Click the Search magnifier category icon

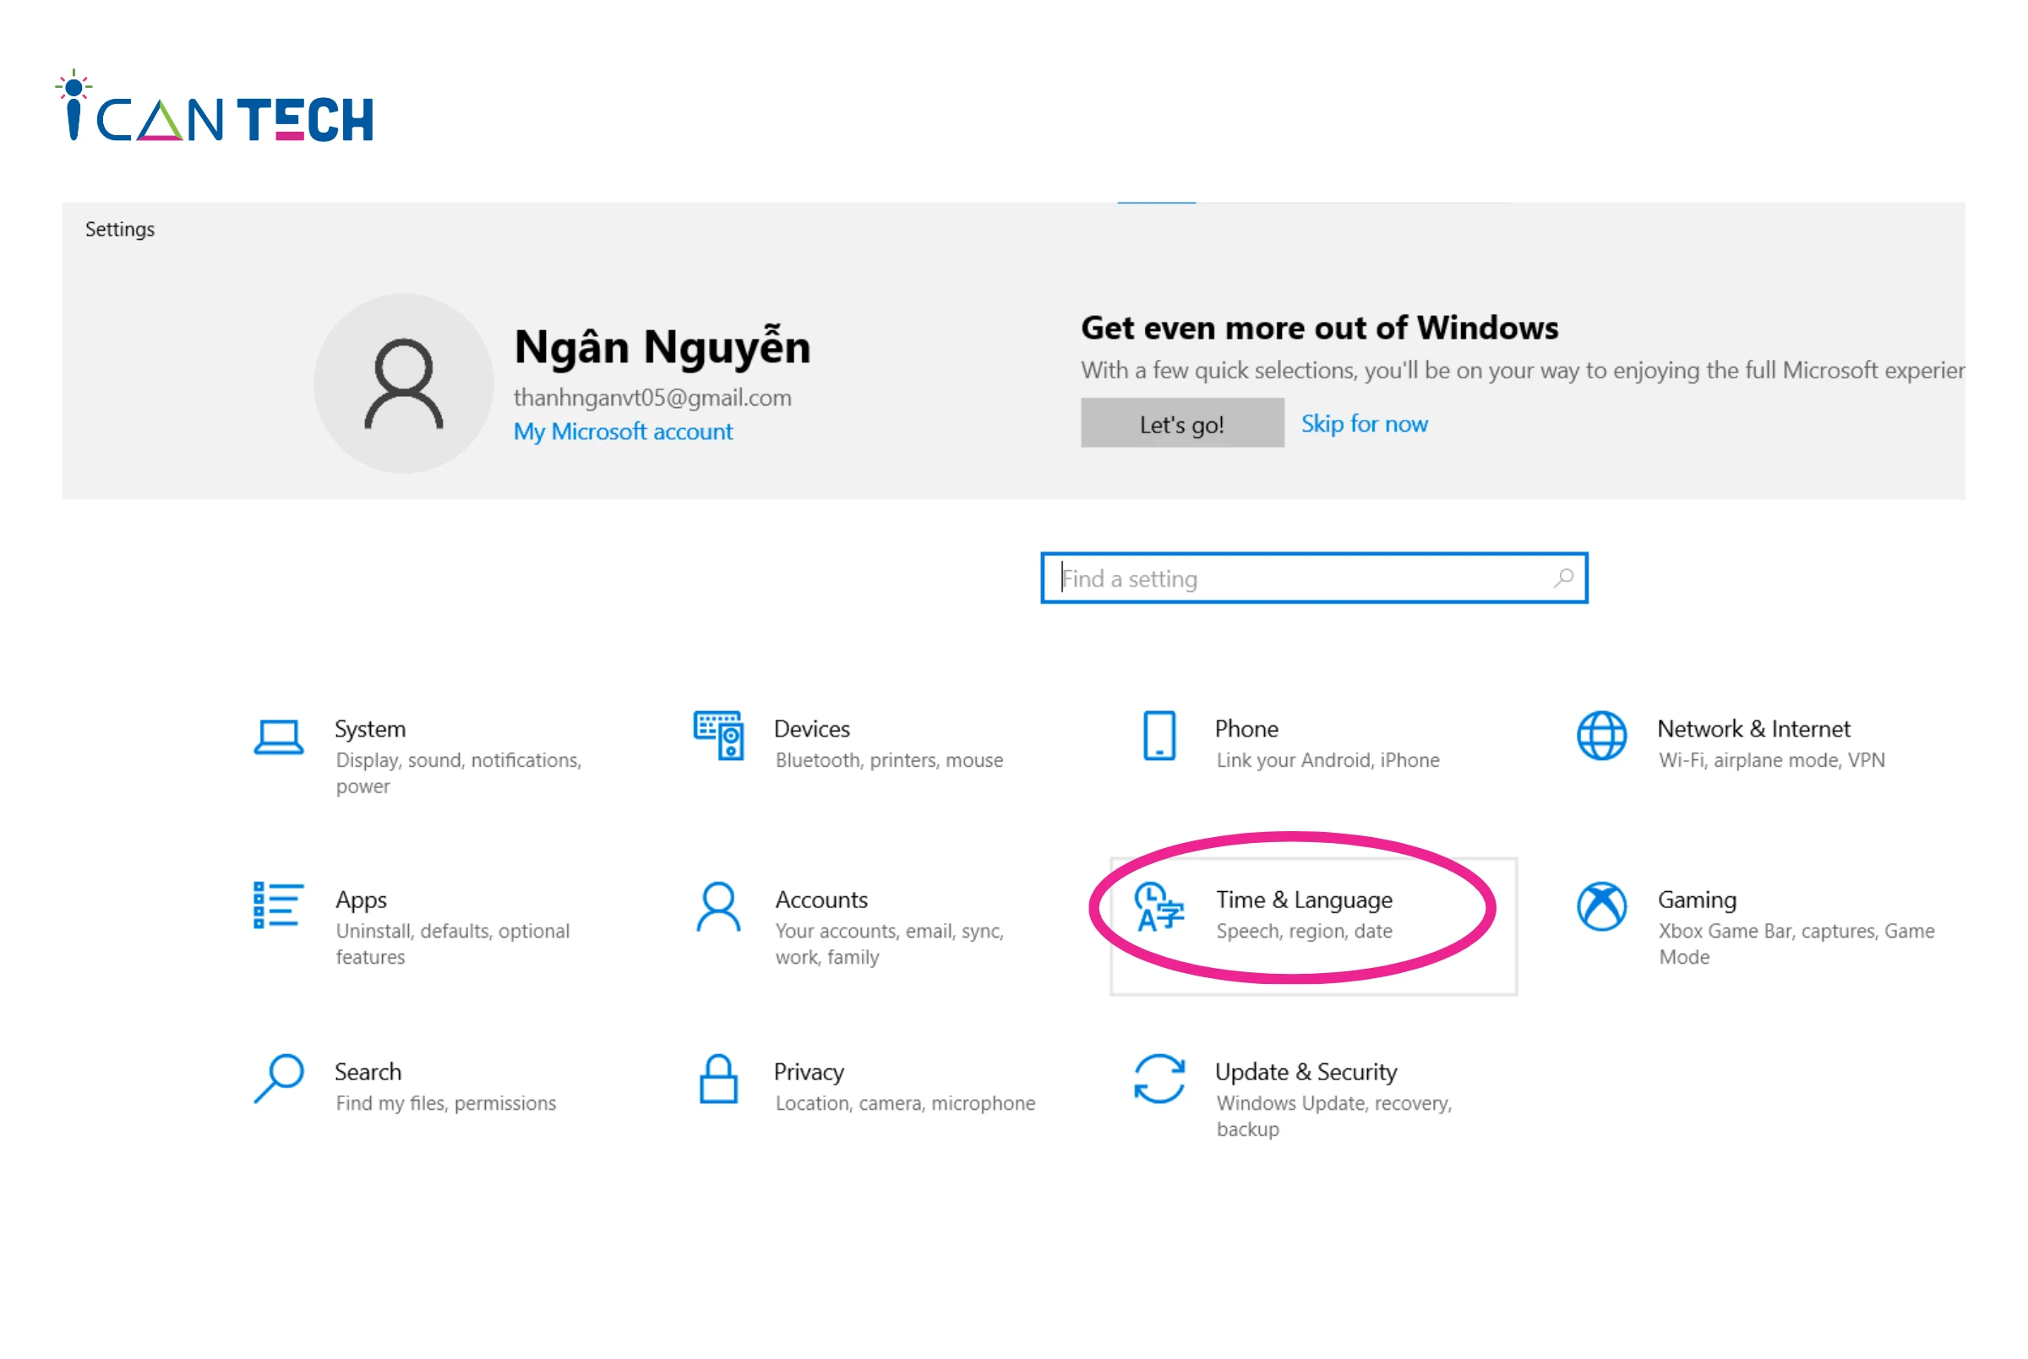278,1079
